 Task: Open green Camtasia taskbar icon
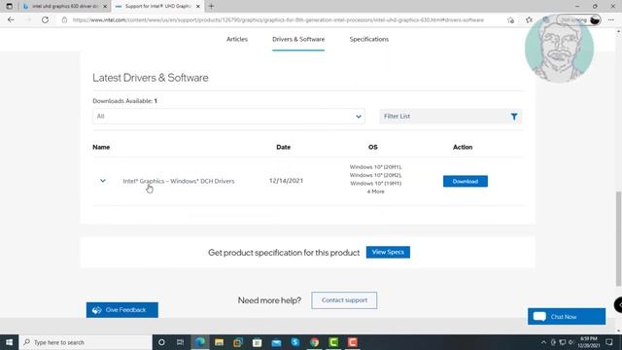[333, 342]
